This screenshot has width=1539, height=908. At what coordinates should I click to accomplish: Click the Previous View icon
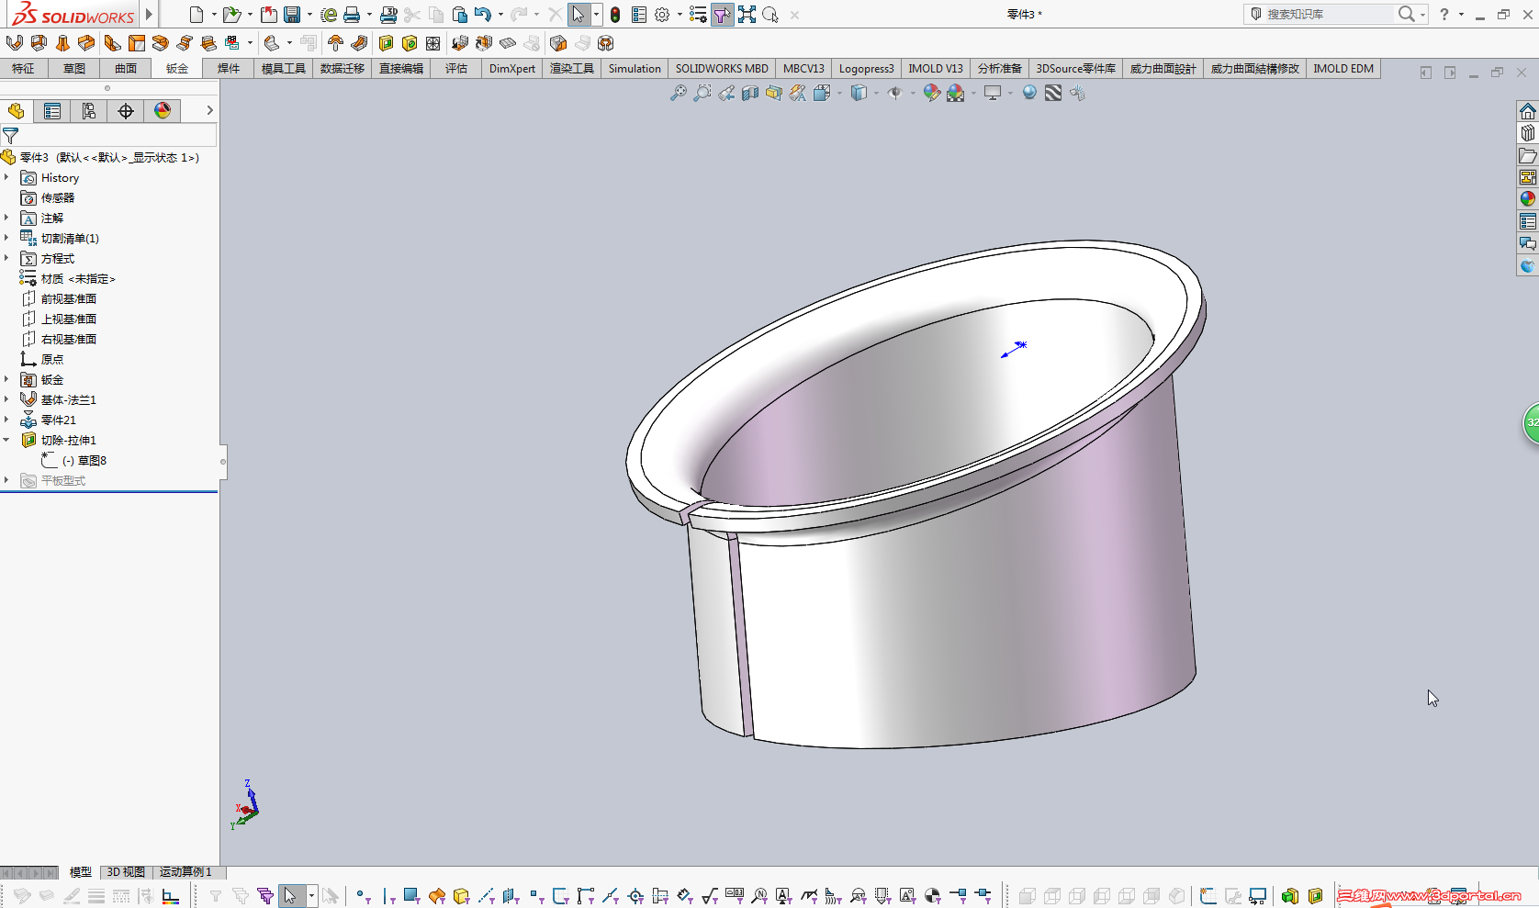(726, 93)
